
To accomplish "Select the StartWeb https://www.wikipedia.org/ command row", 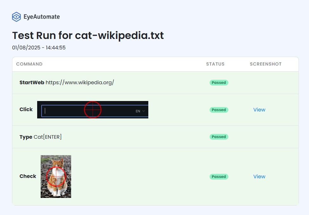I will coord(155,83).
